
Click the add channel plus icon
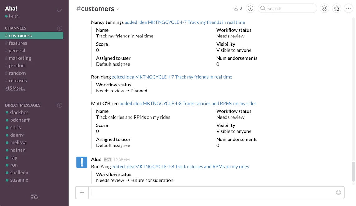[x=60, y=28]
